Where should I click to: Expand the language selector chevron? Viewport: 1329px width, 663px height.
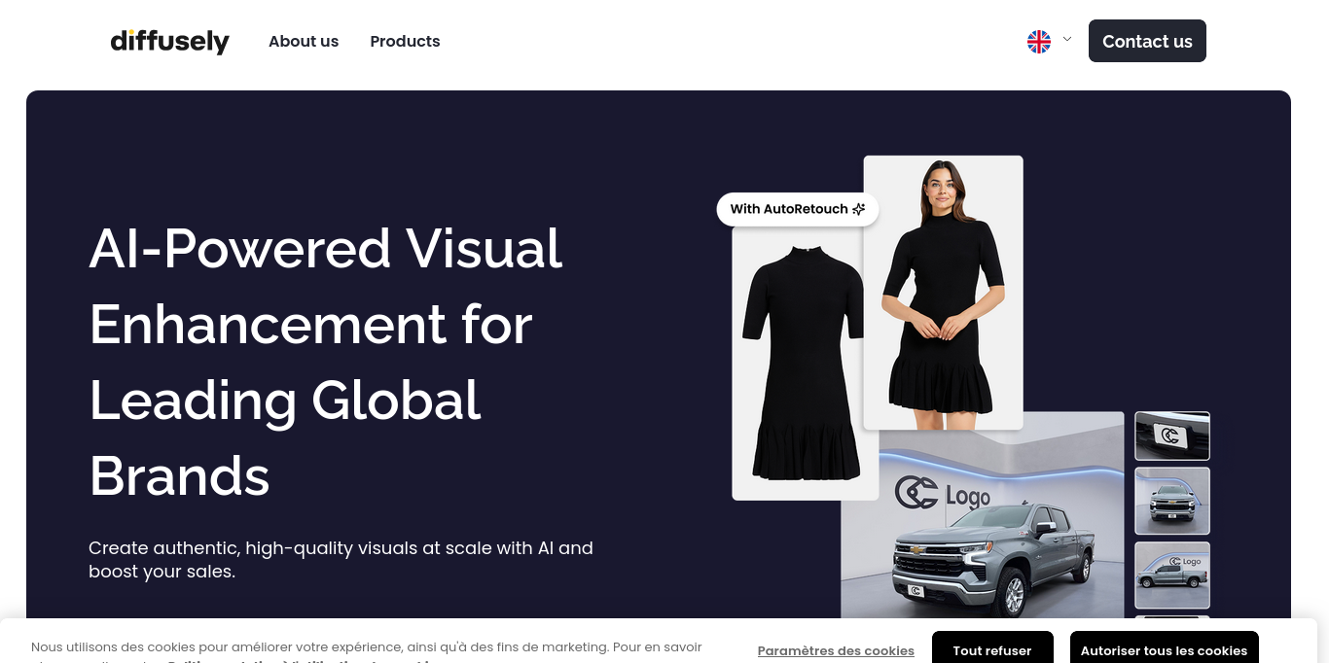(x=1067, y=40)
